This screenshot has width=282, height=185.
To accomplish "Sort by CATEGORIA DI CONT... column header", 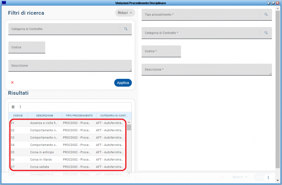I will click(x=114, y=116).
